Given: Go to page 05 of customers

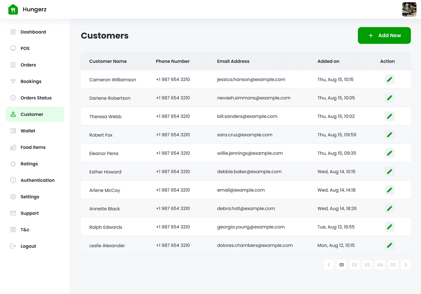Looking at the screenshot, I should click(x=393, y=265).
